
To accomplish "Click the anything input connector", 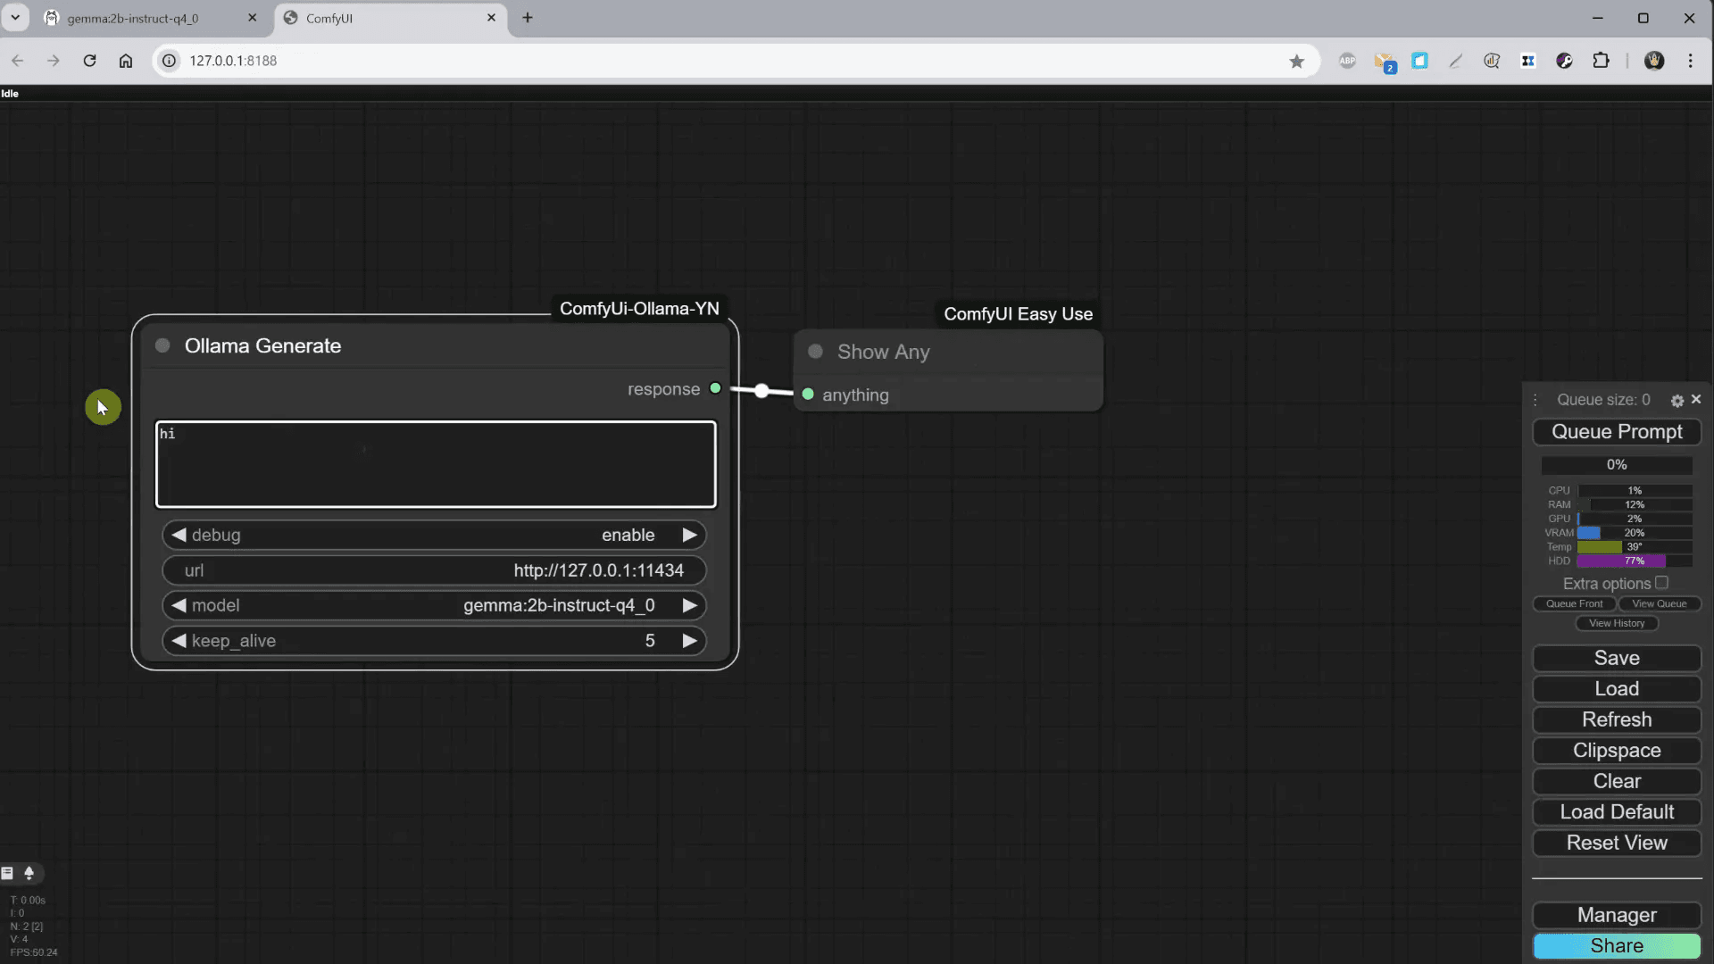I will [808, 395].
